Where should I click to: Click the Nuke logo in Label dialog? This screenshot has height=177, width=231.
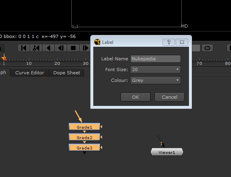(x=97, y=42)
